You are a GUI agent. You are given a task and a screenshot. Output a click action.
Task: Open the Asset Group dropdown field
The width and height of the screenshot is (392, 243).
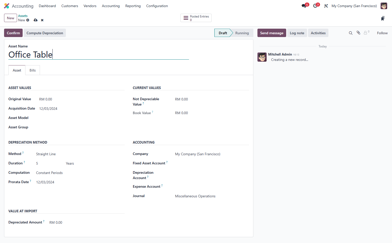(82, 127)
